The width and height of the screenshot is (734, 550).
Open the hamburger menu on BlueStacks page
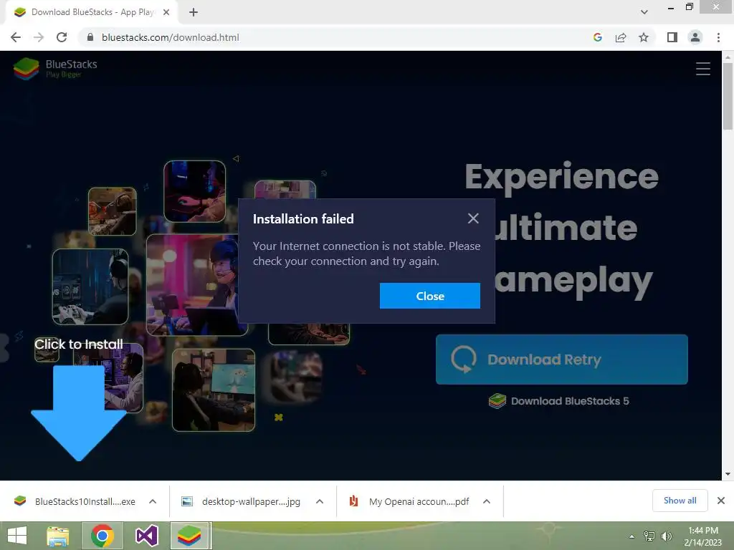click(x=702, y=69)
